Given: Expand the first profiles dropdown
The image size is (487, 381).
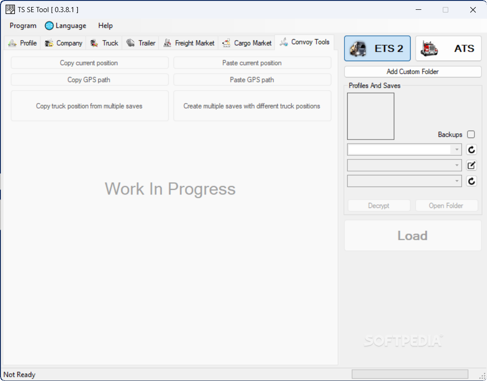Looking at the screenshot, I should pos(457,150).
